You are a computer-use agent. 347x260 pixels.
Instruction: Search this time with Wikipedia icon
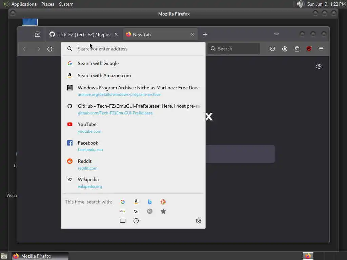(x=136, y=211)
